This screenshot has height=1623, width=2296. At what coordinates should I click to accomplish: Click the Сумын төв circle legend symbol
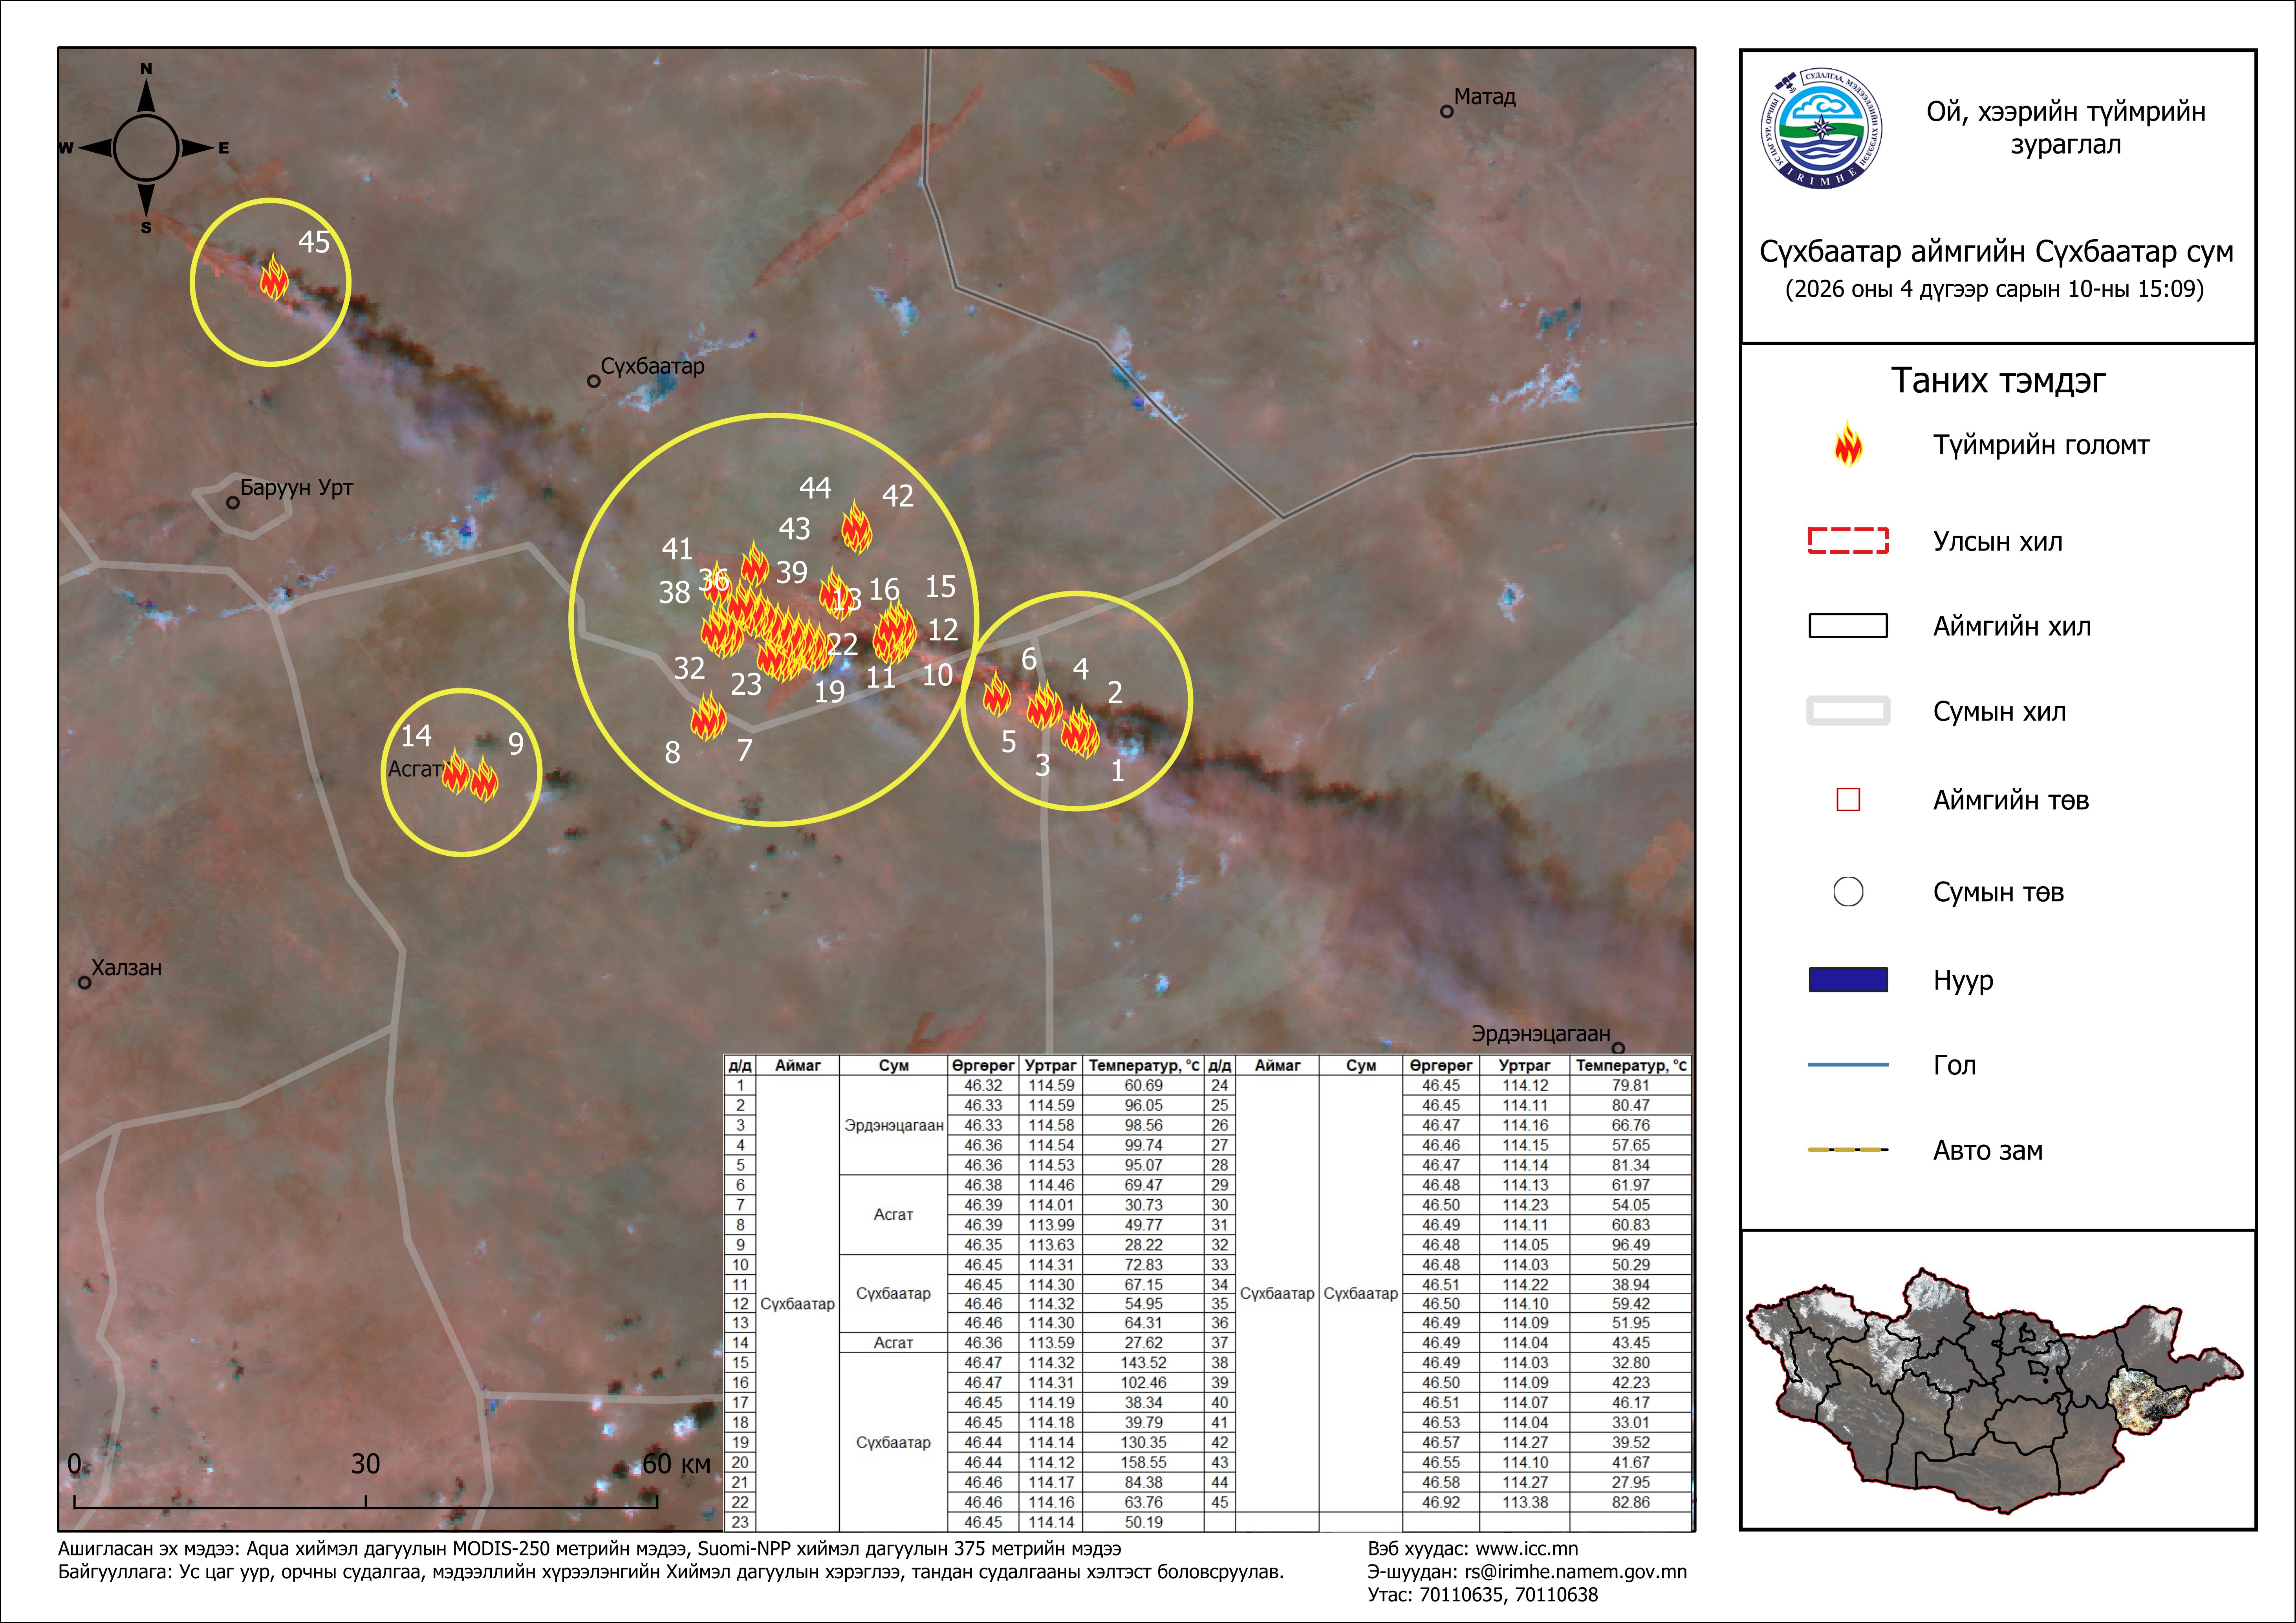point(1847,892)
